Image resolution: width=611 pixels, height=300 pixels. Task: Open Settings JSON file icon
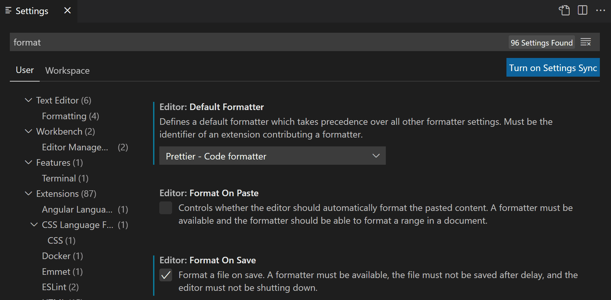pos(564,10)
